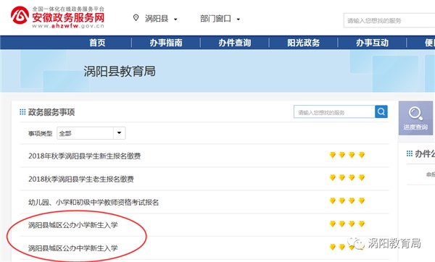Click the diamond rating in 老生报名缴费 row

(347, 177)
